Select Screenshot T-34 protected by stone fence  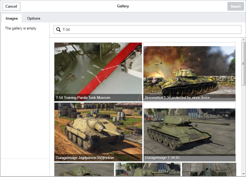pos(189,72)
